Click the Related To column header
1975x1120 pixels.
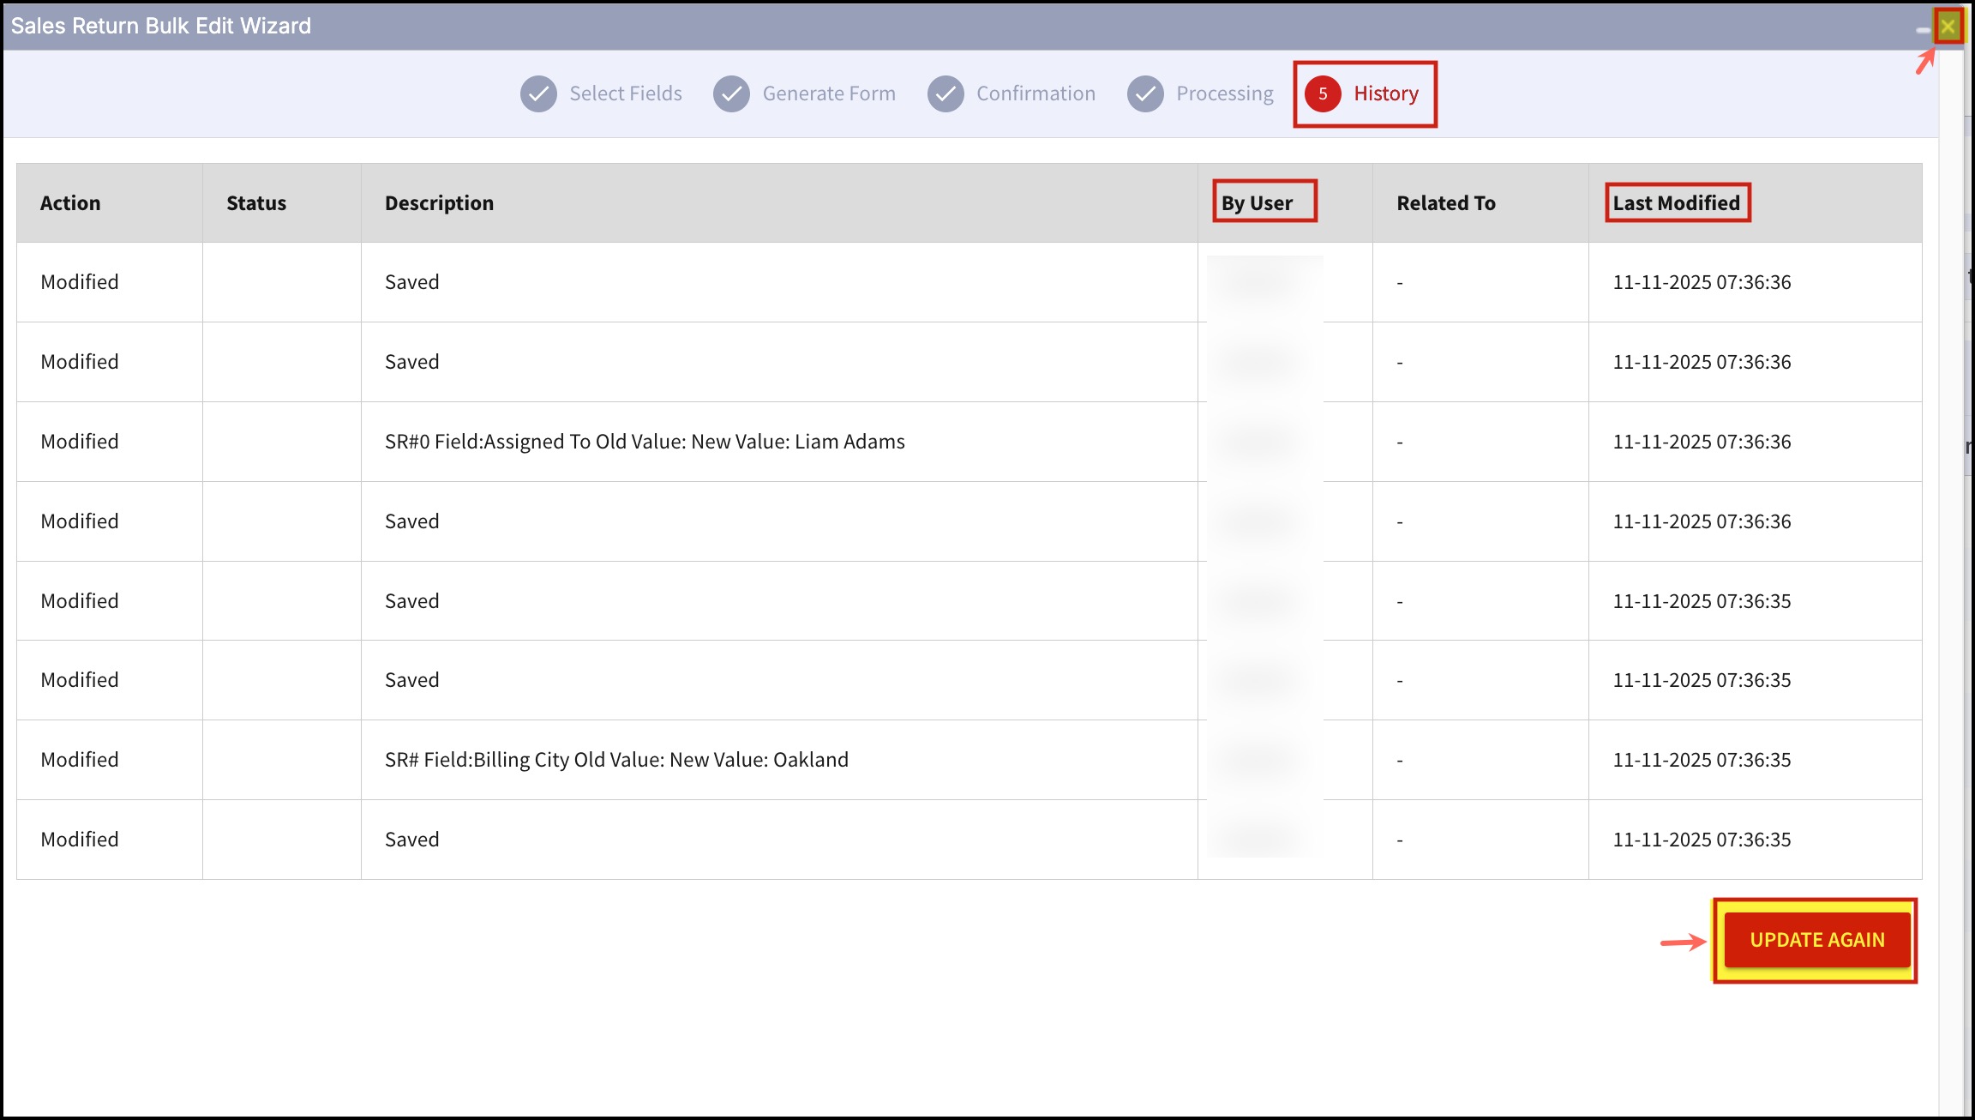[1445, 203]
